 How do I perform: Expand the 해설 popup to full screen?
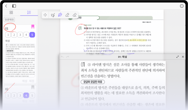coord(177,57)
